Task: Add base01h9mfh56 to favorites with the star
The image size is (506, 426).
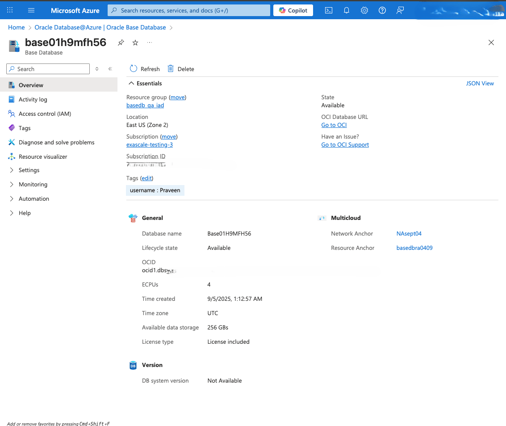Action: click(135, 42)
